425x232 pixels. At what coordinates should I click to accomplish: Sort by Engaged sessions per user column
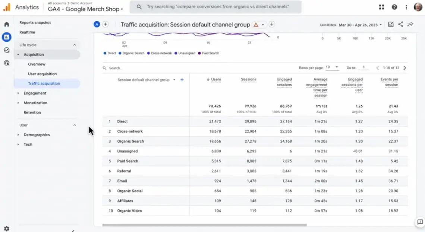[352, 85]
